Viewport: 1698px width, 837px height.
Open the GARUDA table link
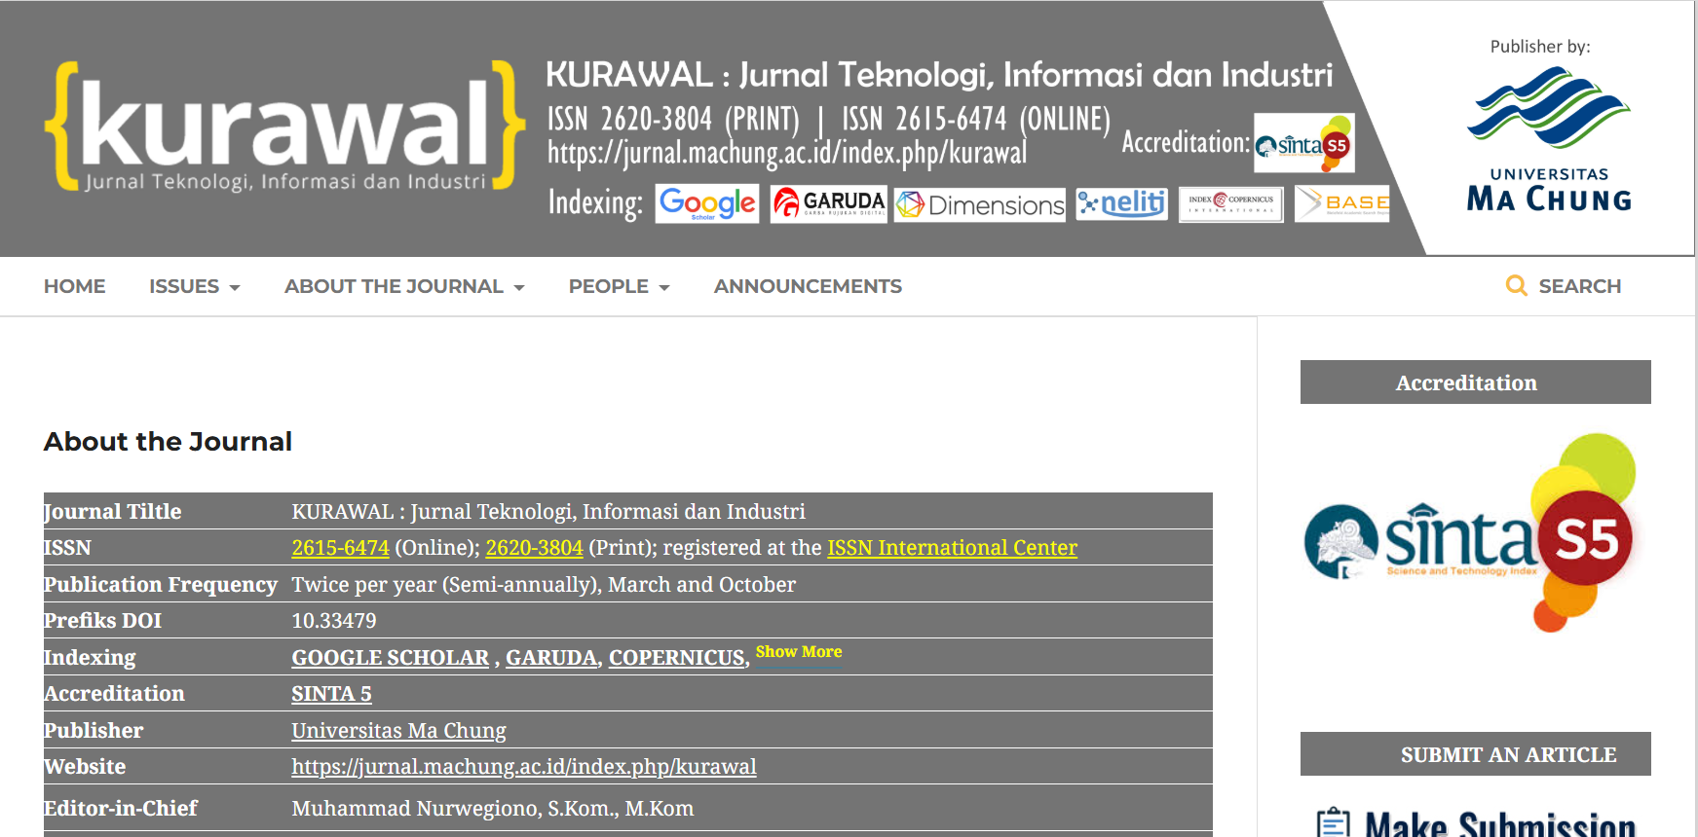(x=551, y=658)
